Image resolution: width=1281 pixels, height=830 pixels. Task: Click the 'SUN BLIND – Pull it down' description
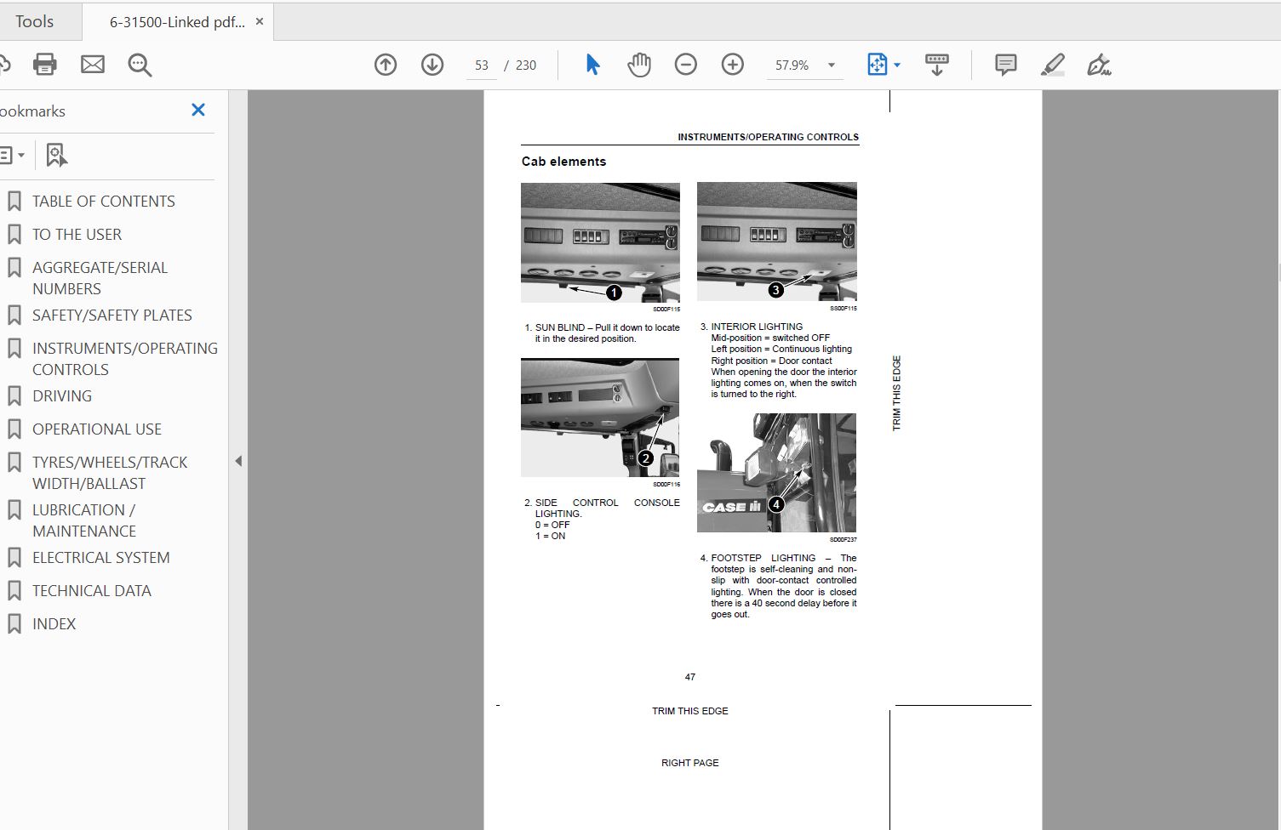602,333
